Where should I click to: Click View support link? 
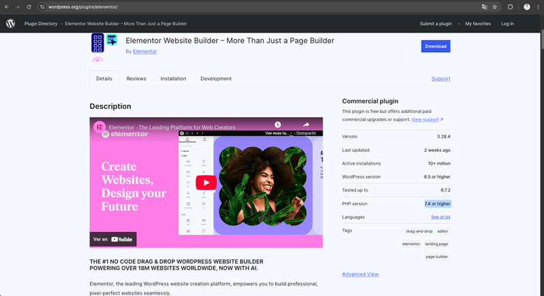coord(427,120)
